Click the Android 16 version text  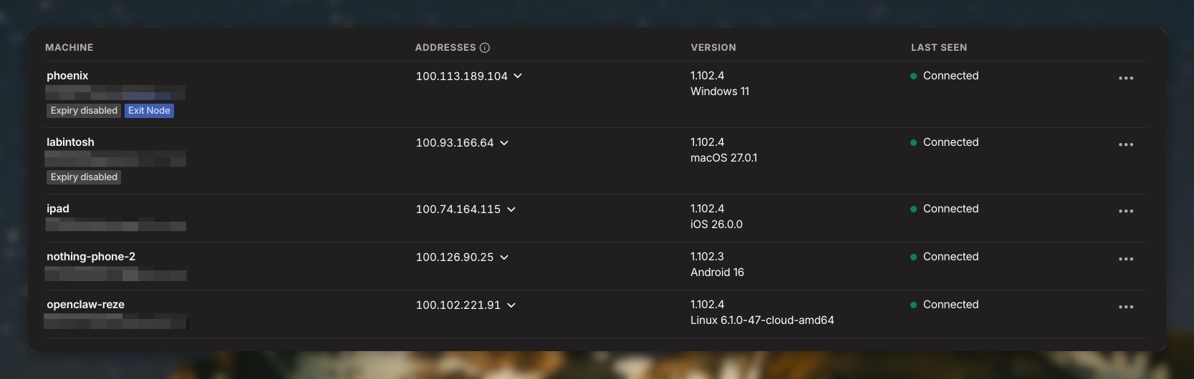click(717, 272)
